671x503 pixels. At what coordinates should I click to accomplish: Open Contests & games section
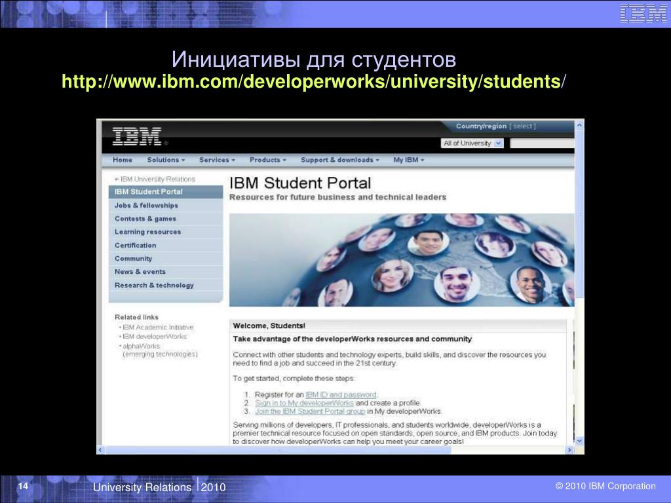click(166, 219)
